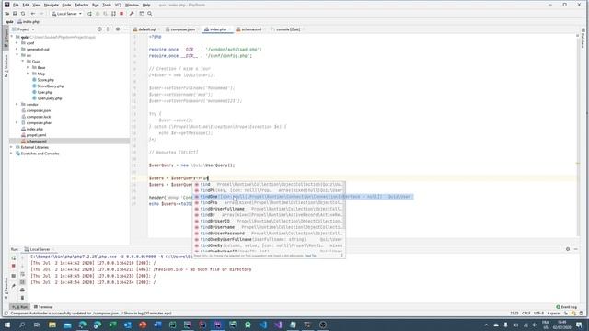
Task: Click the Next Tip link in completion popup
Action: pos(310,256)
